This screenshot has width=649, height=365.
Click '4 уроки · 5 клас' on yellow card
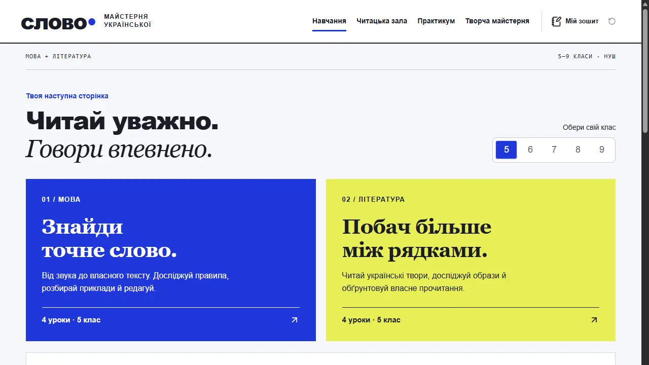(x=371, y=320)
